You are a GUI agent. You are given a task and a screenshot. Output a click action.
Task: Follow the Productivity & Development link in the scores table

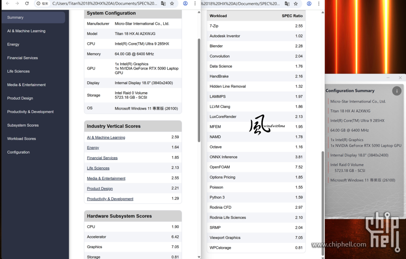click(110, 199)
